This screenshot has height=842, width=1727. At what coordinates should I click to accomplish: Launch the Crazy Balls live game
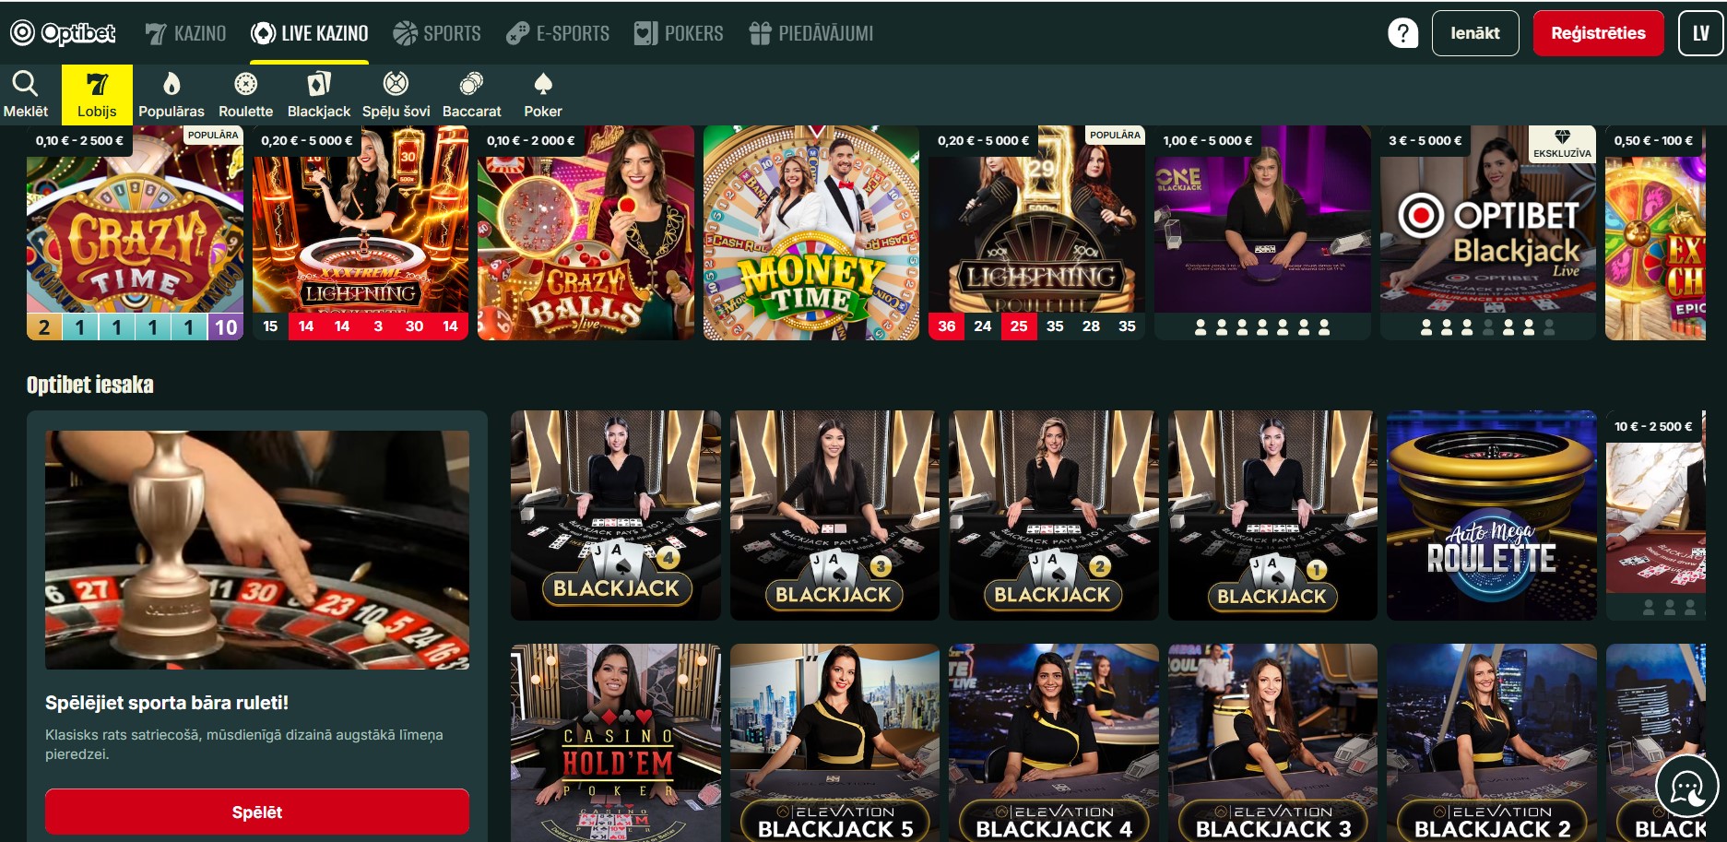pyautogui.click(x=586, y=233)
